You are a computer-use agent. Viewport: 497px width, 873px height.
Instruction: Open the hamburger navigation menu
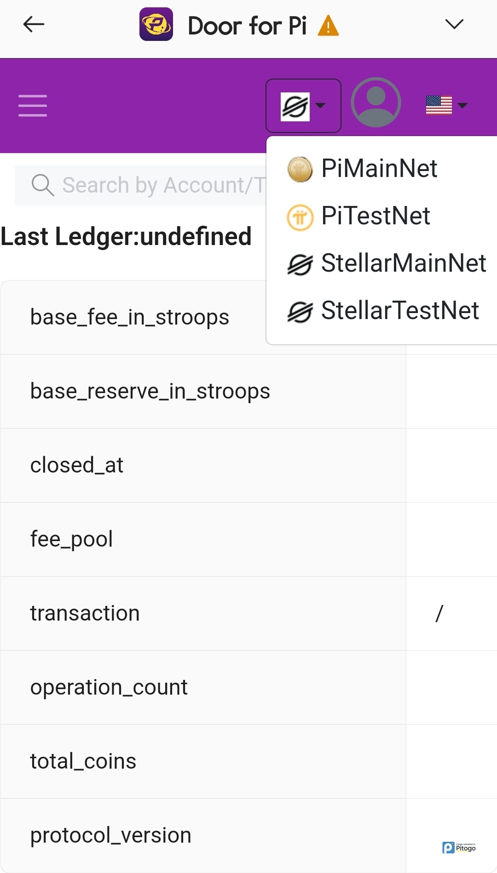33,106
